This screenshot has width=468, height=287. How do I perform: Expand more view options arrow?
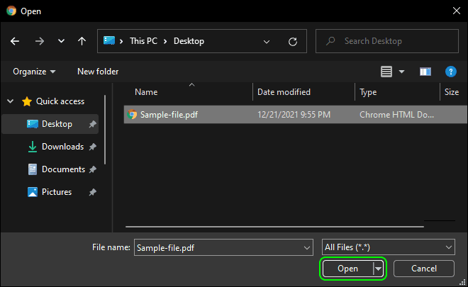[402, 72]
